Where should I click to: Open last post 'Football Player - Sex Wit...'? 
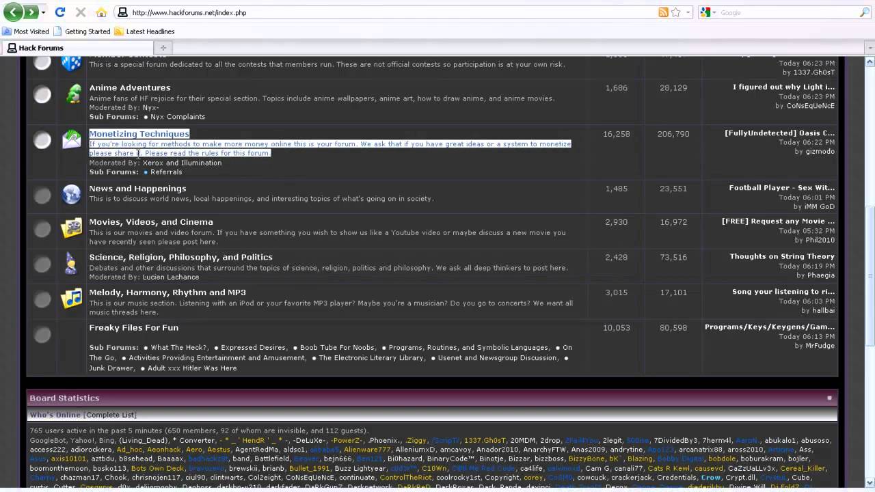click(x=781, y=187)
